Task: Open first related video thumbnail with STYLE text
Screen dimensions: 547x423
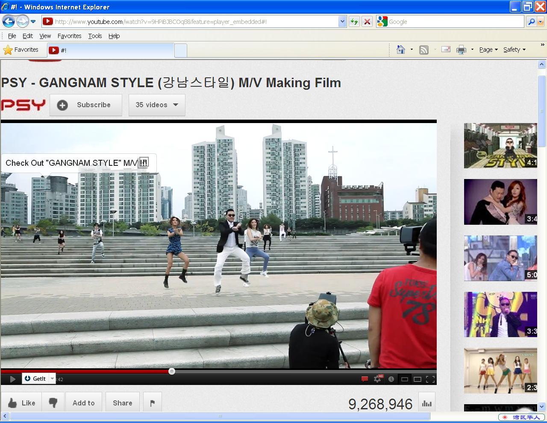Action: (500, 146)
